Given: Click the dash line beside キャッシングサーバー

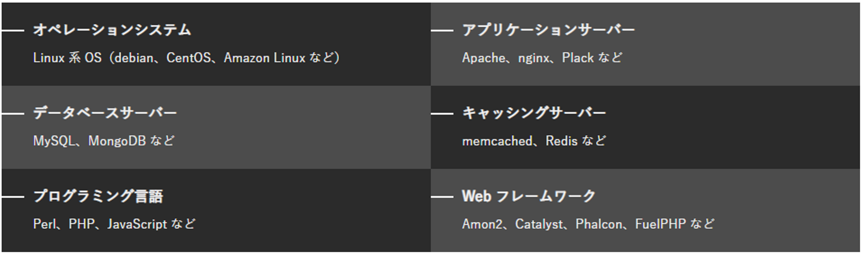Looking at the screenshot, I should [442, 113].
